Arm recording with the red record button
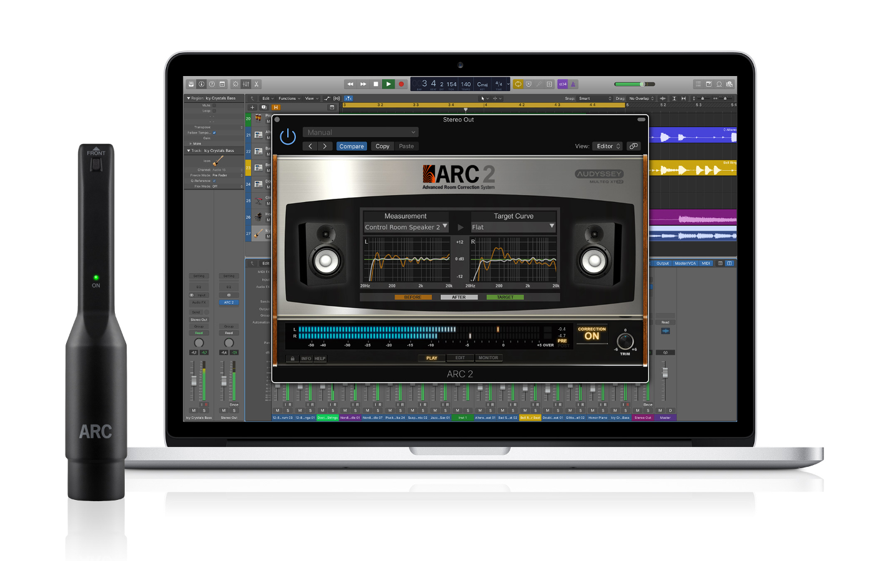Viewport: 874px width, 561px height. click(x=401, y=84)
